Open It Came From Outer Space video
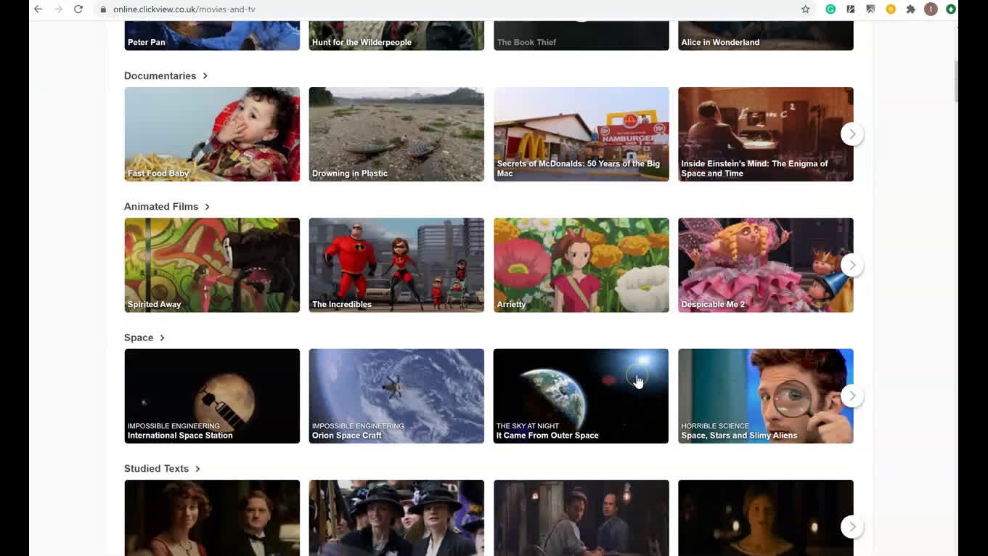 click(581, 396)
